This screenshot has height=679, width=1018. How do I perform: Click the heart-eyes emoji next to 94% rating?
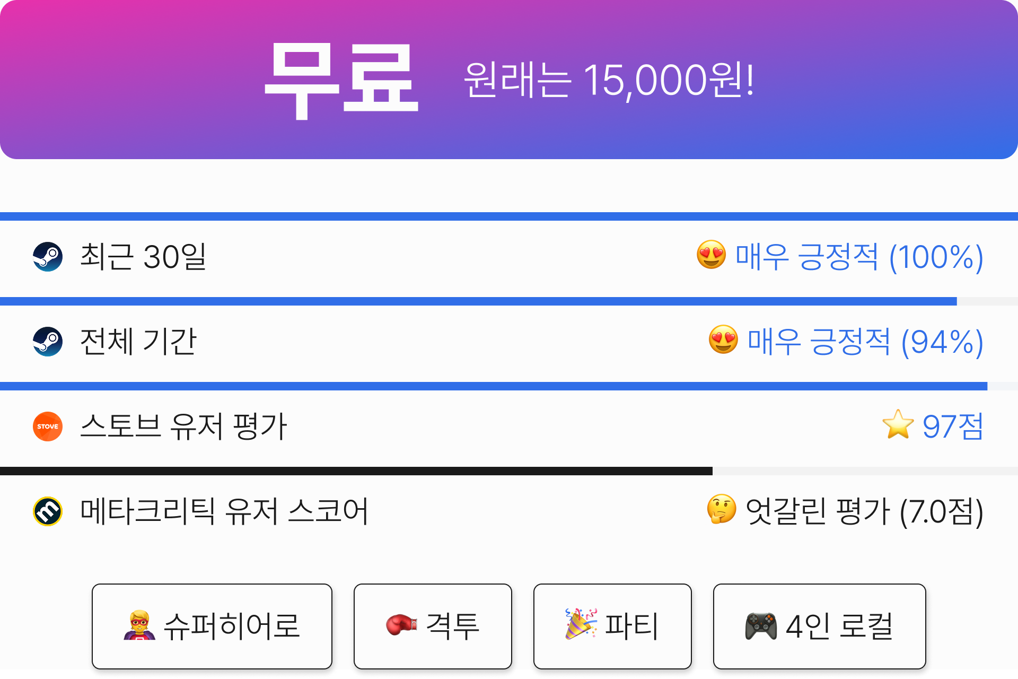[x=723, y=340]
